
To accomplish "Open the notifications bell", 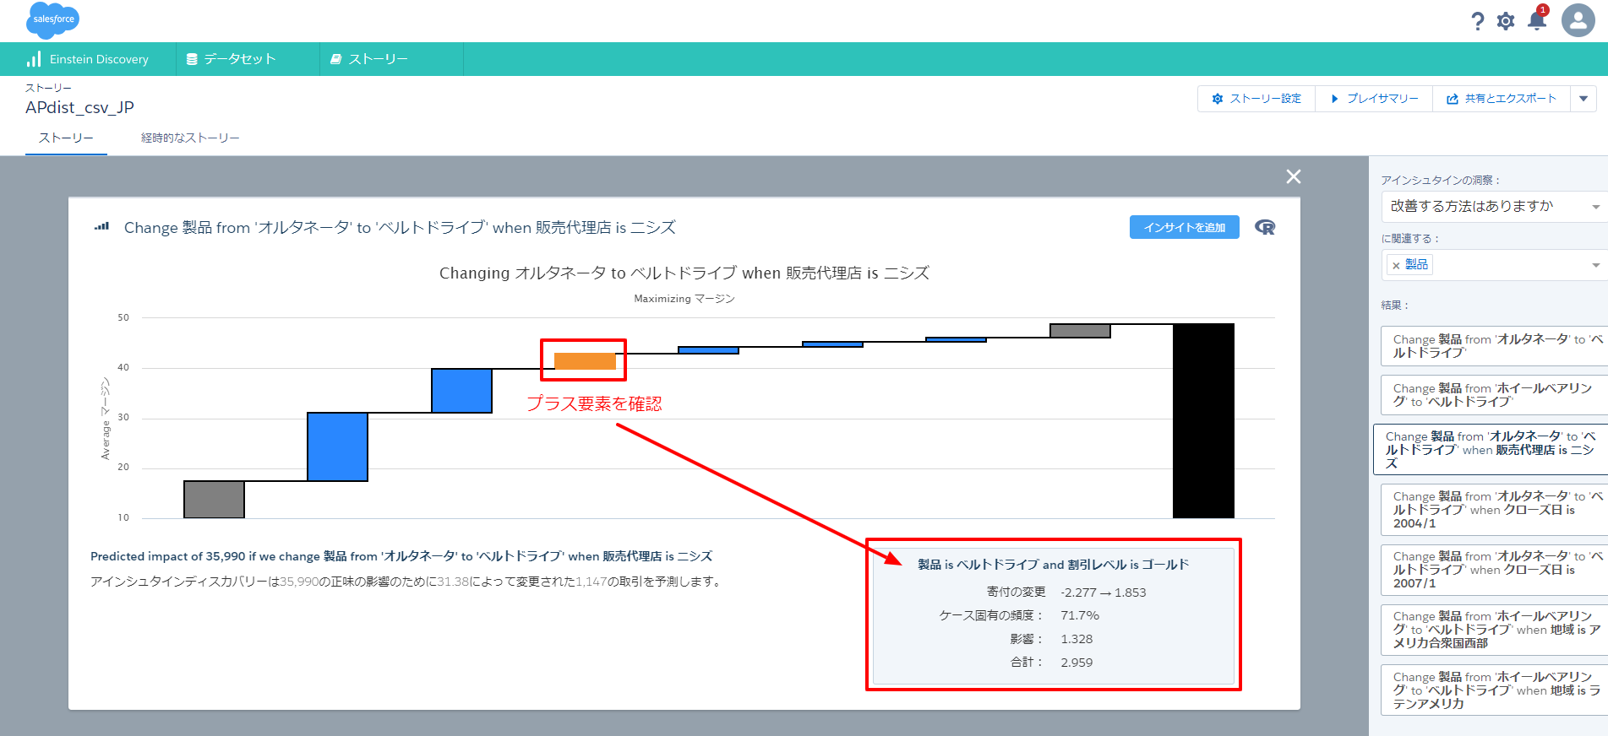I will 1537,21.
